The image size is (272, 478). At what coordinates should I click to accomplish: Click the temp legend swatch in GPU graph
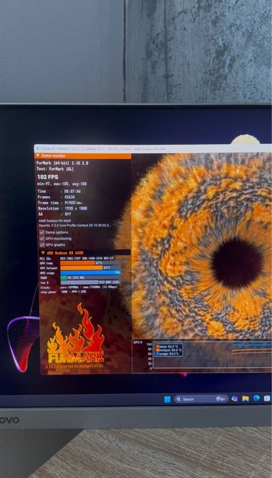click(157, 346)
